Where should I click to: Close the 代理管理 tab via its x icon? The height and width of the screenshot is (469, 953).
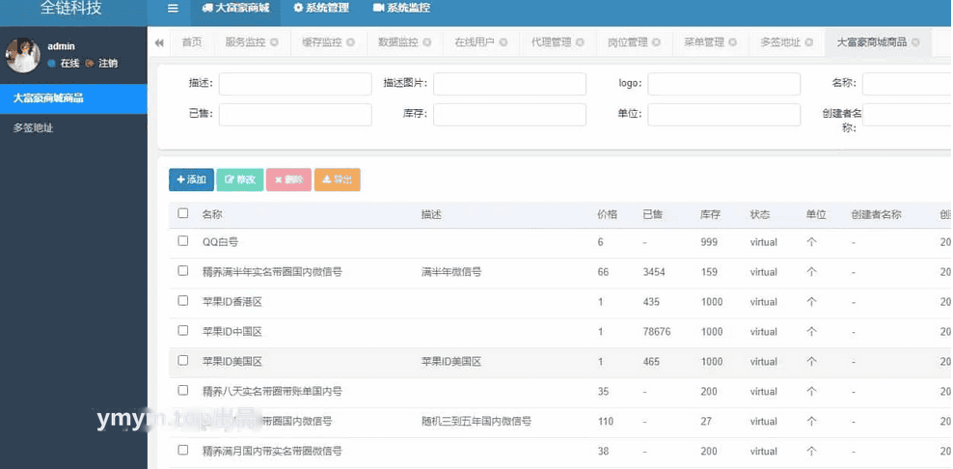coord(580,42)
